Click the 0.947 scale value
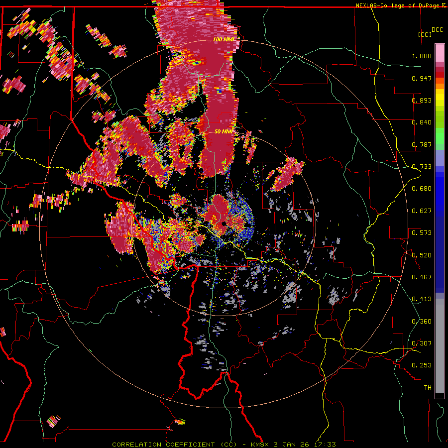 pyautogui.click(x=422, y=78)
